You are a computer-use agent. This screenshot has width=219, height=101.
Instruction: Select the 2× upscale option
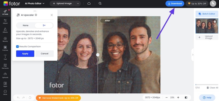pos(44,25)
